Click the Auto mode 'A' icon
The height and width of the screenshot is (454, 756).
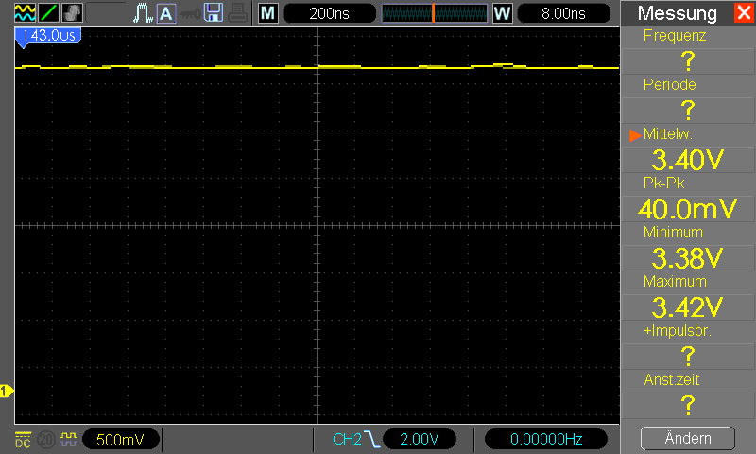click(165, 13)
